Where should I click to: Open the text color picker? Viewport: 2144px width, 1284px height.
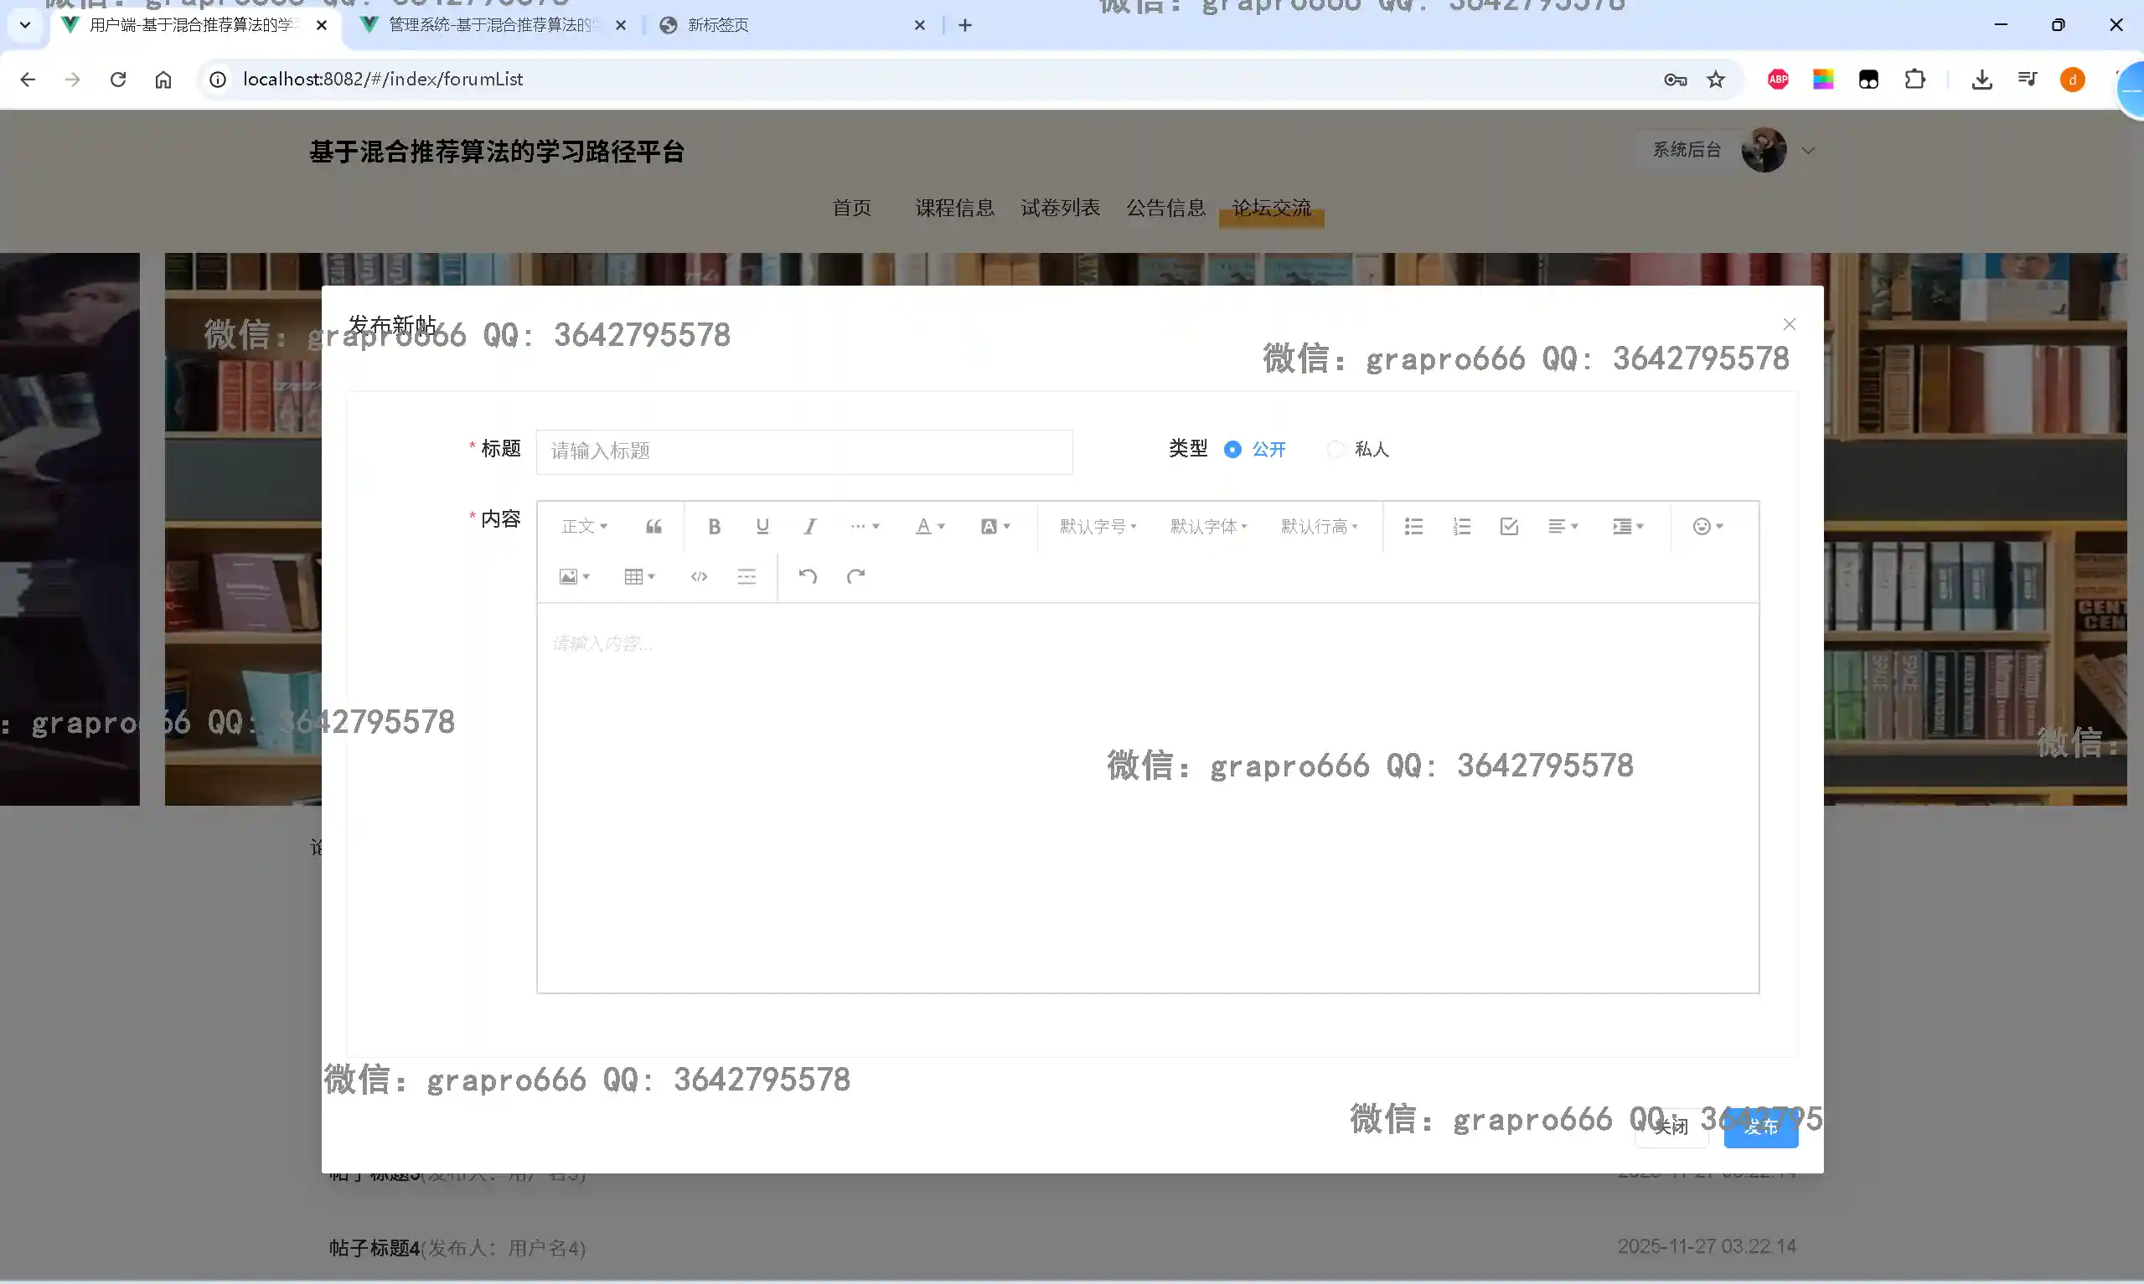pos(925,526)
